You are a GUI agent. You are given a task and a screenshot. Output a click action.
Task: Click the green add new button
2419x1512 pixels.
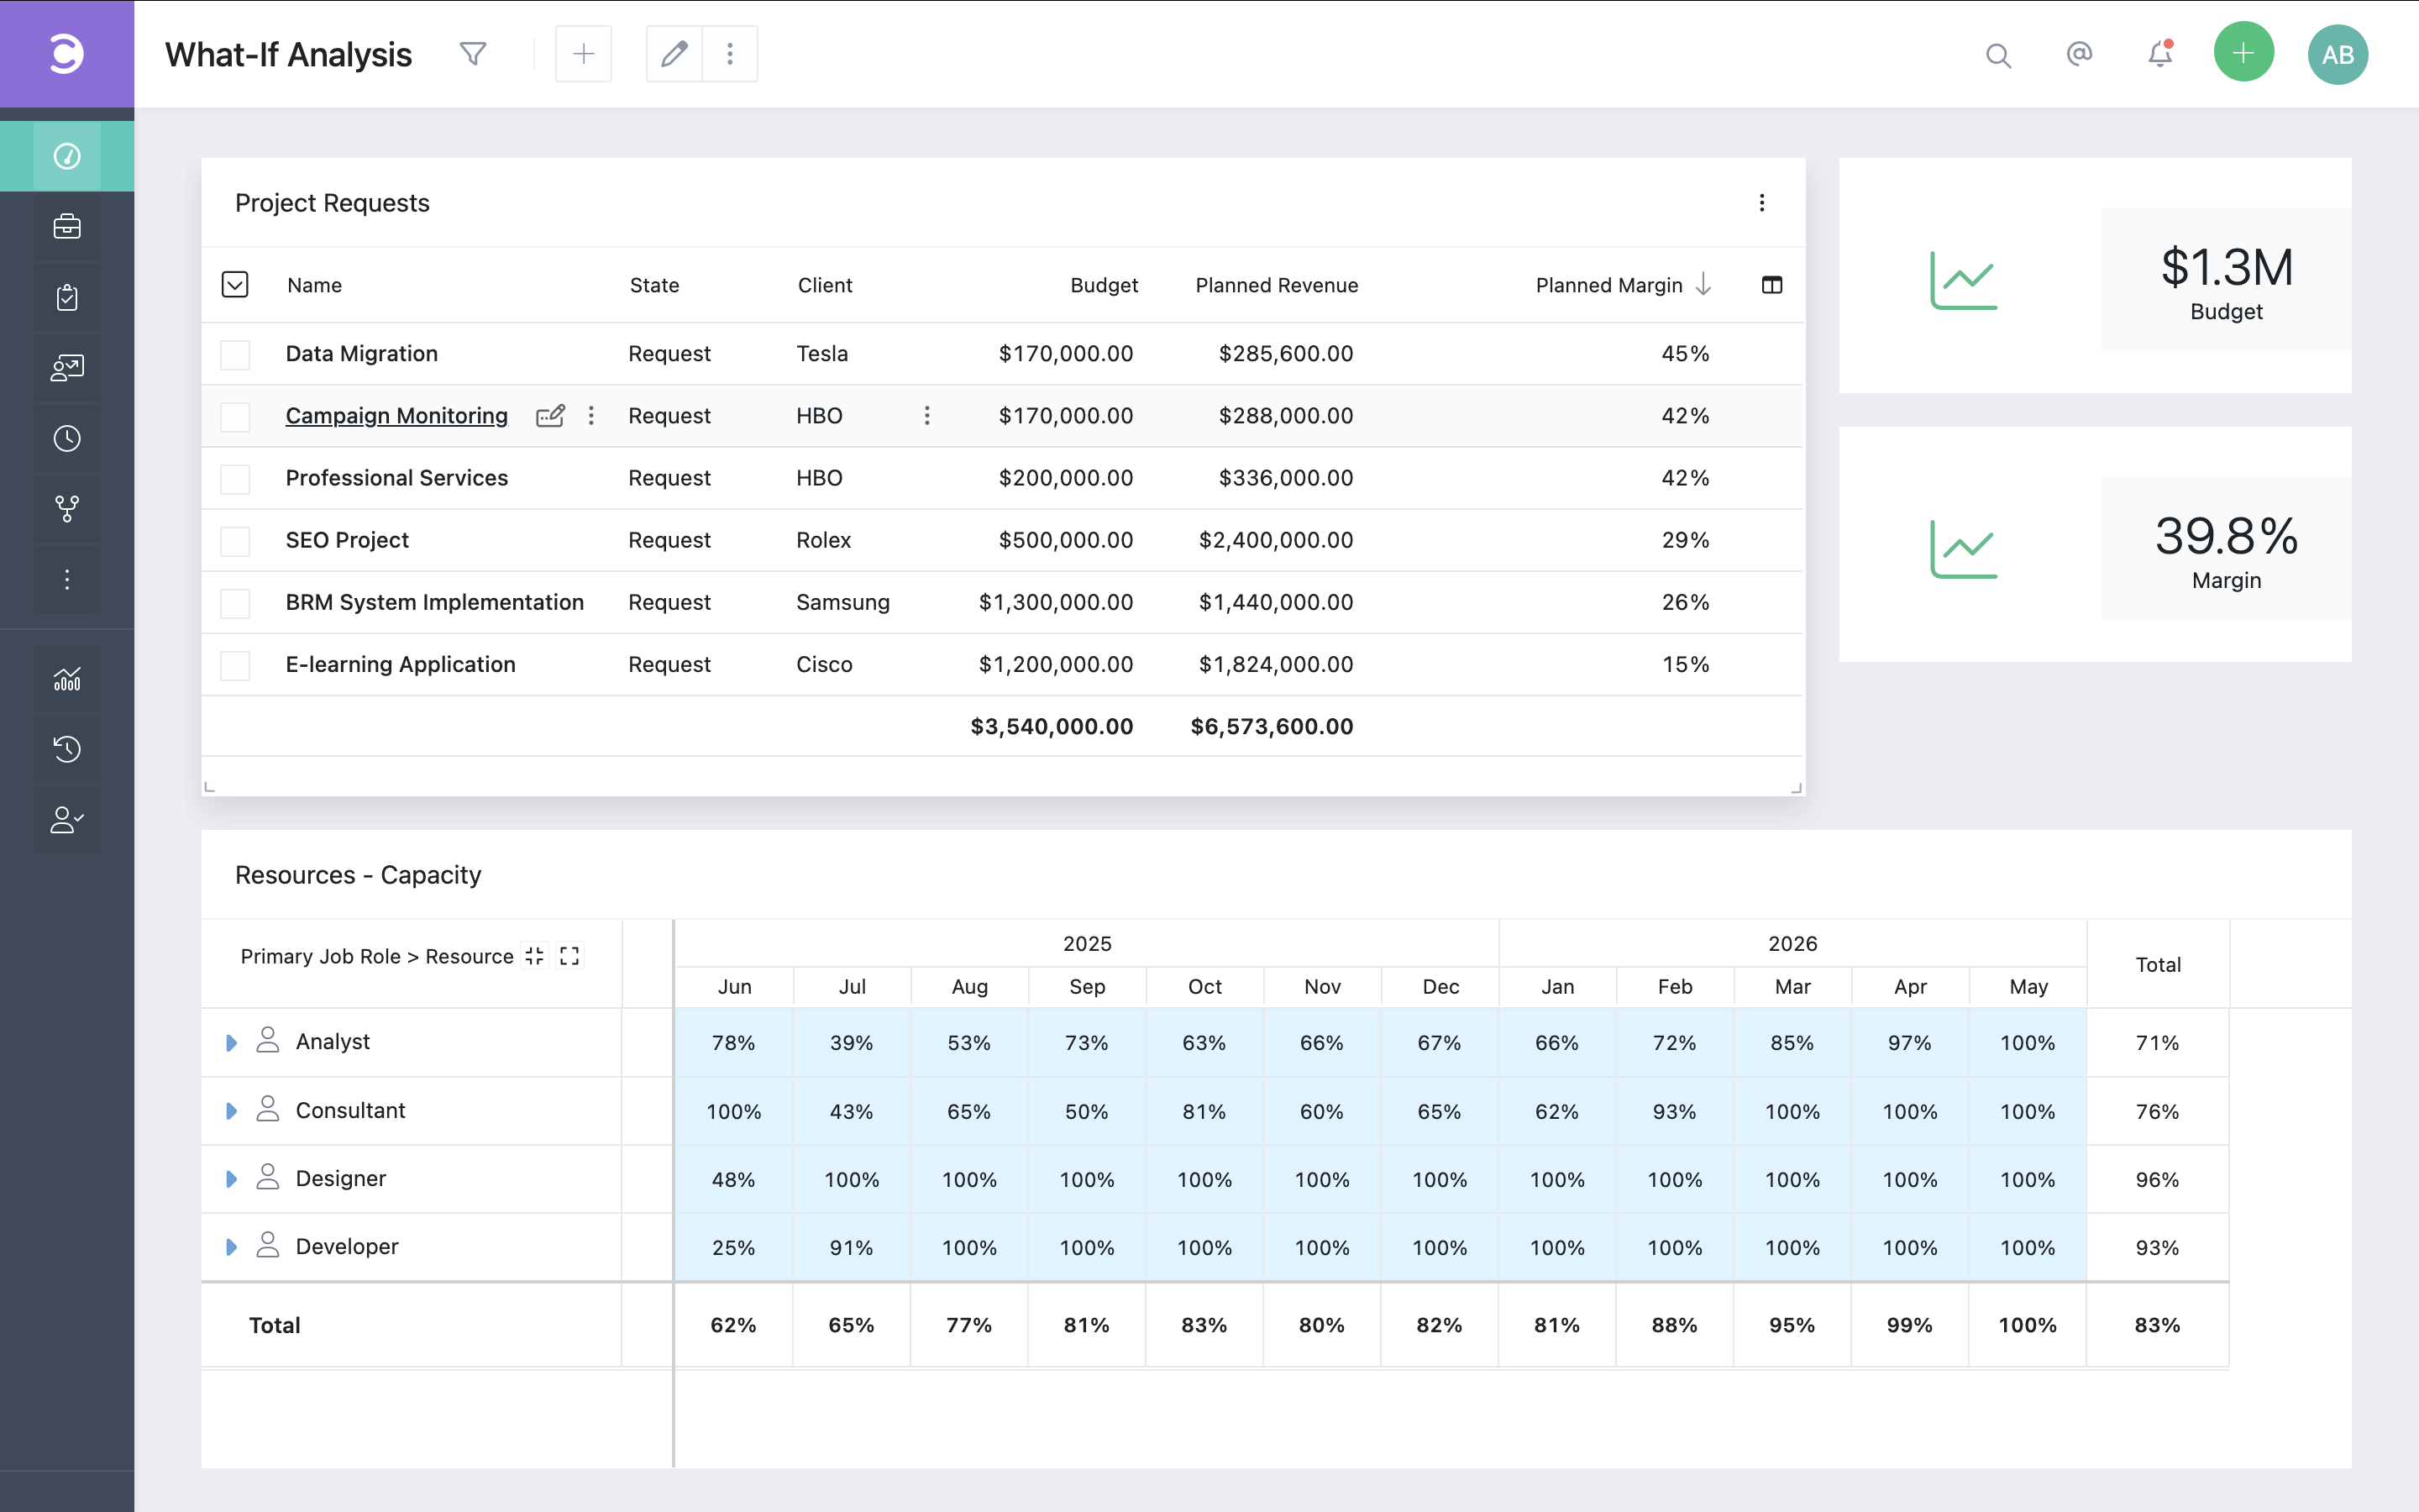click(x=2243, y=54)
